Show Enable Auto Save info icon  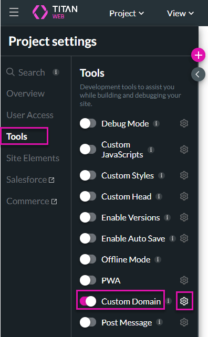tap(172, 238)
